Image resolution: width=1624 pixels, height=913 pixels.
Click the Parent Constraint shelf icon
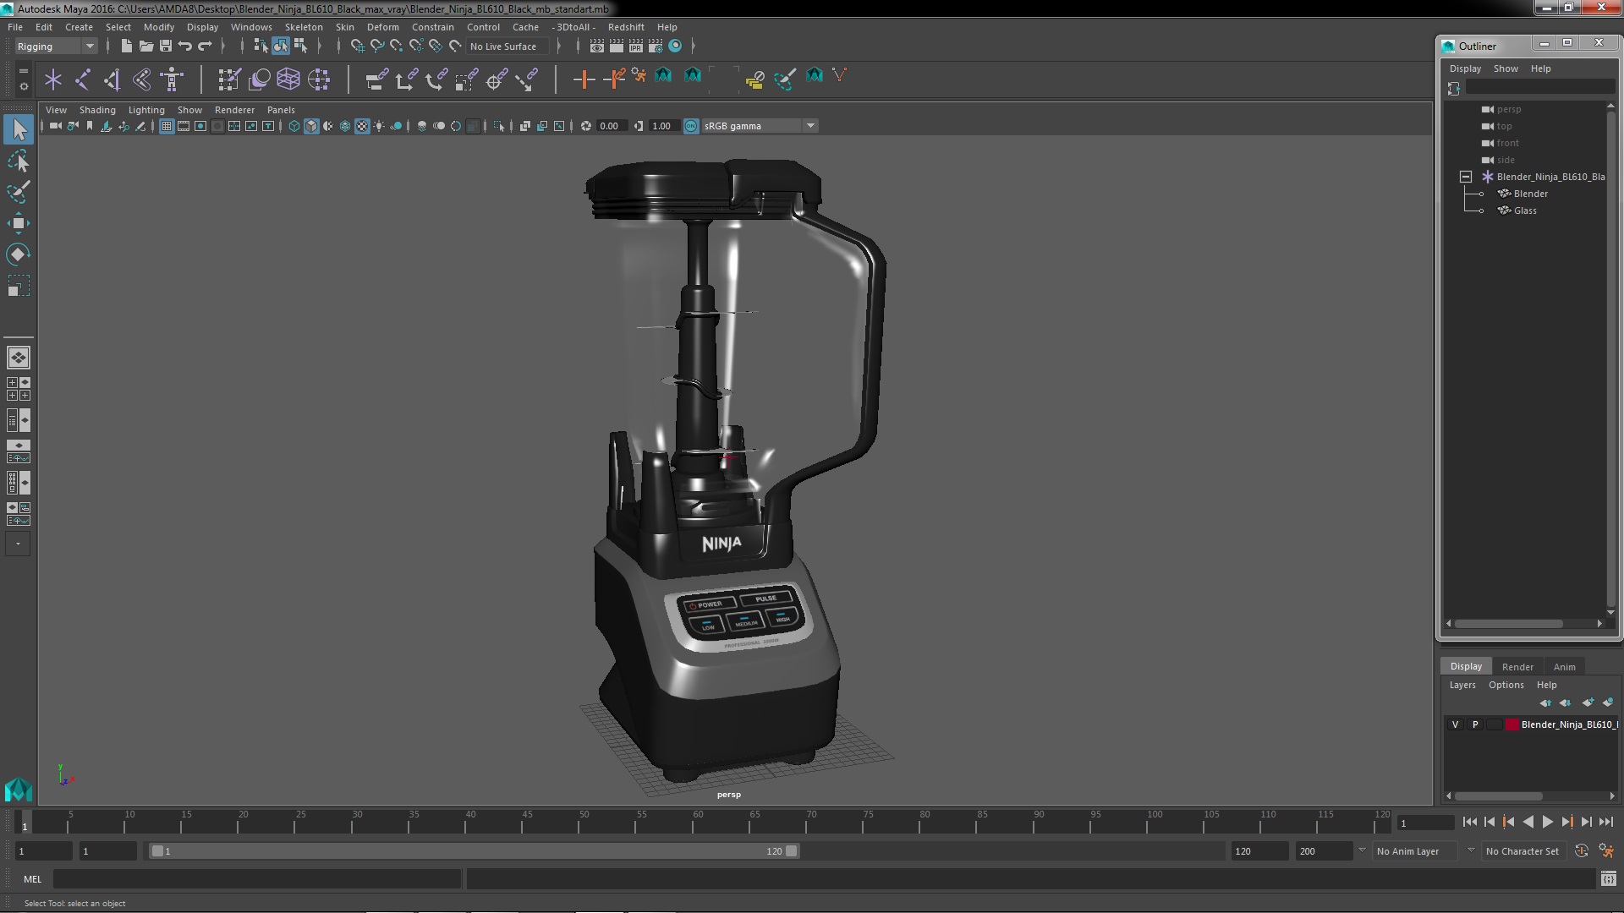tap(376, 79)
